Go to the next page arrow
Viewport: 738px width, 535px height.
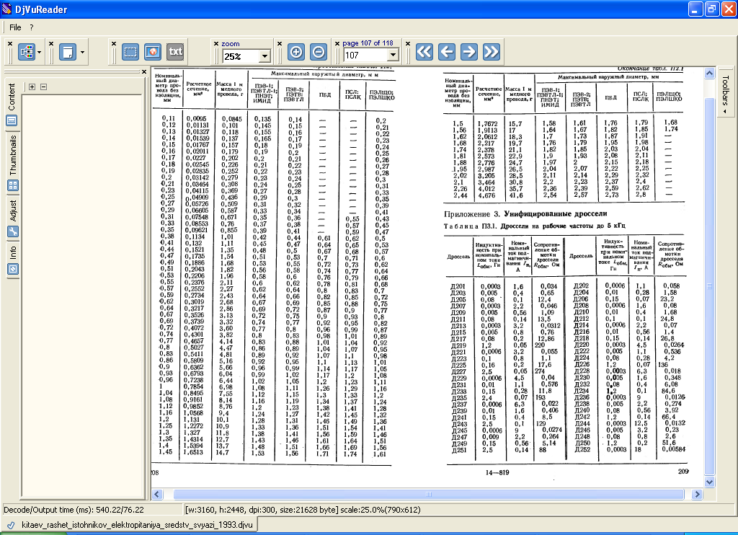click(x=468, y=52)
